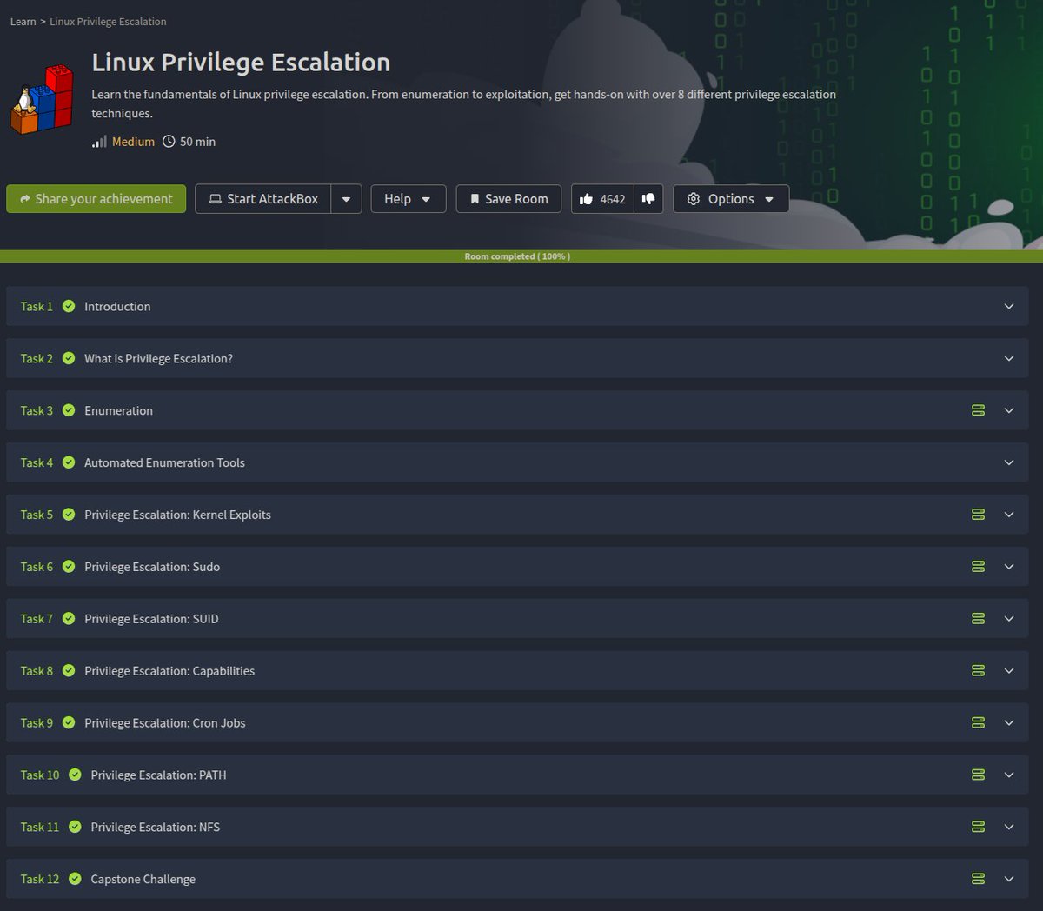Click the thumbs-up like icon

tap(586, 199)
